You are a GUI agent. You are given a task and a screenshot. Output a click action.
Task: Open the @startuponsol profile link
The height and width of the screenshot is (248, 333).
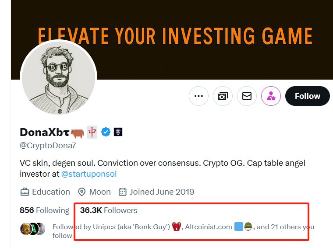(89, 174)
